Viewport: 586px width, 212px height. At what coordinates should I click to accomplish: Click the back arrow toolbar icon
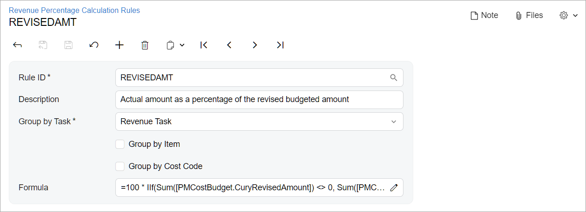pyautogui.click(x=18, y=45)
